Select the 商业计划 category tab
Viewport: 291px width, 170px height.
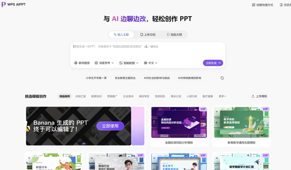176,96
